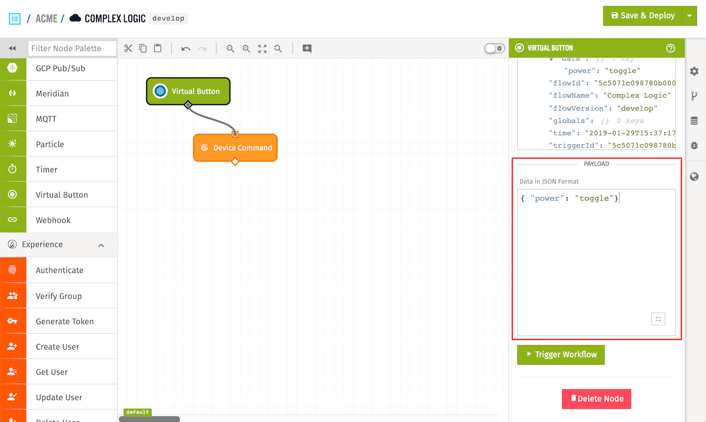The height and width of the screenshot is (422, 706).
Task: Click the default workflow tab label
Action: pos(137,412)
